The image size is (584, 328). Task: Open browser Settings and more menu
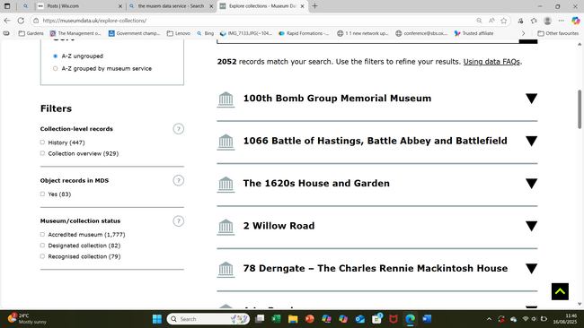tap(562, 21)
